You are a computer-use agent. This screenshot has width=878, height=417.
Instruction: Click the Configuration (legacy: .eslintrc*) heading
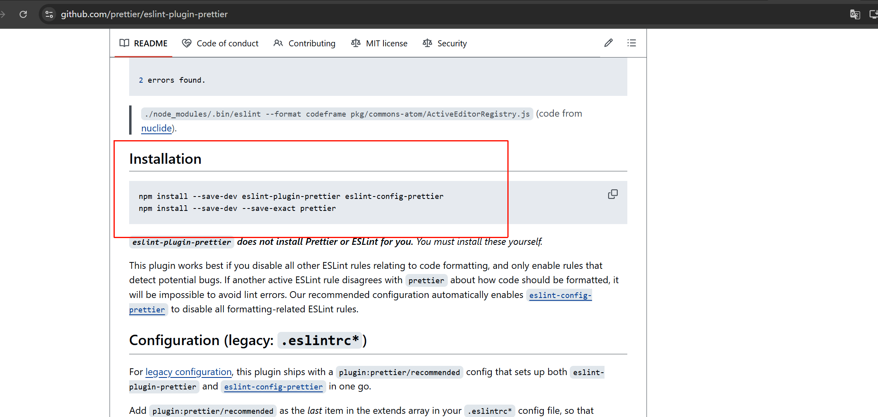click(x=248, y=340)
